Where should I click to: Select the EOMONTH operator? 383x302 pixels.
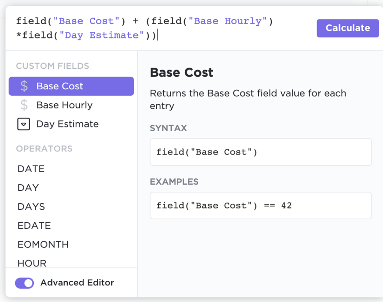[43, 244]
